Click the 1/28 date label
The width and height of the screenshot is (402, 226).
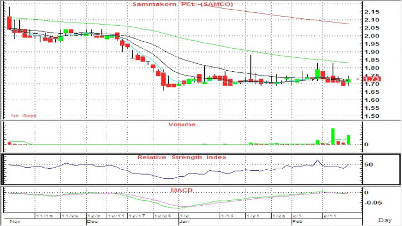(279, 216)
